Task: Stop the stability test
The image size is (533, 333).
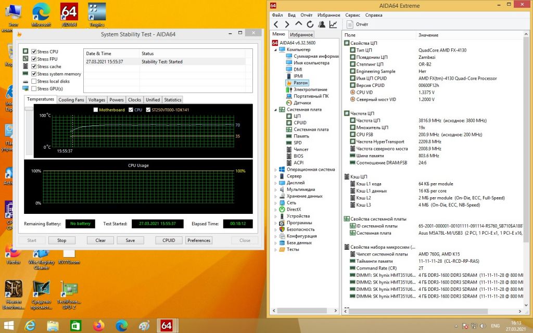Action: click(62, 240)
